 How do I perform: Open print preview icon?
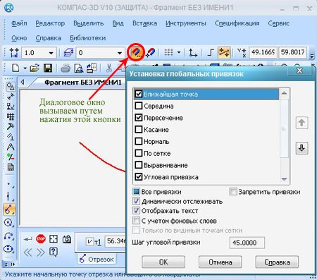(x=79, y=68)
